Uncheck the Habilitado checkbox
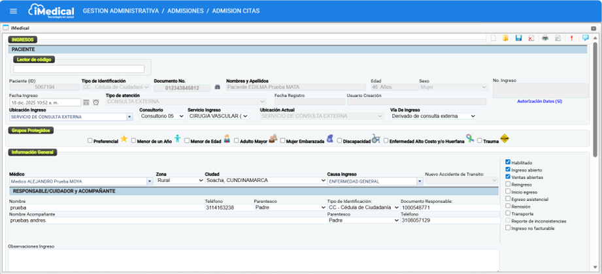Viewport: 602px width, 274px height. point(509,162)
